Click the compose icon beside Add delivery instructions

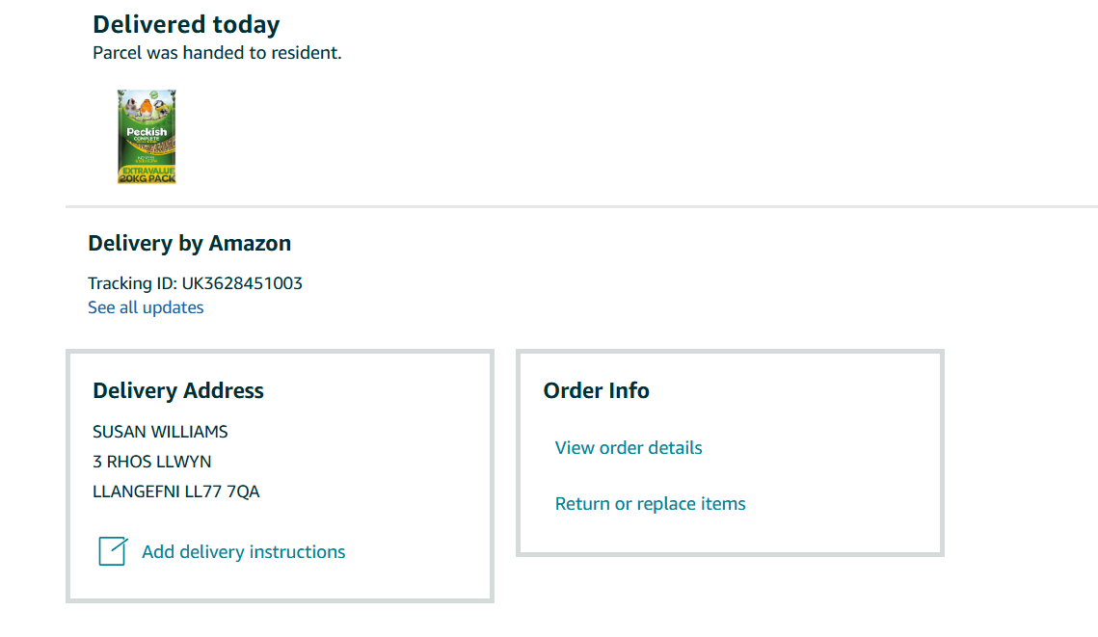pyautogui.click(x=113, y=551)
